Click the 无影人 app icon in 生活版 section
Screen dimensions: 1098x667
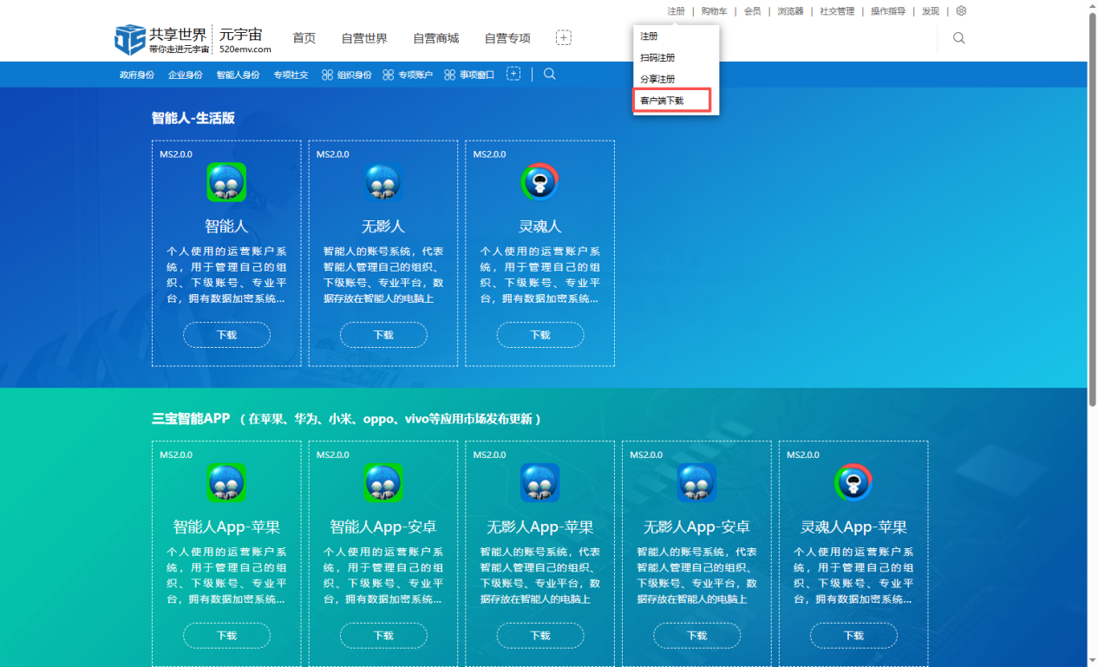[x=382, y=182]
